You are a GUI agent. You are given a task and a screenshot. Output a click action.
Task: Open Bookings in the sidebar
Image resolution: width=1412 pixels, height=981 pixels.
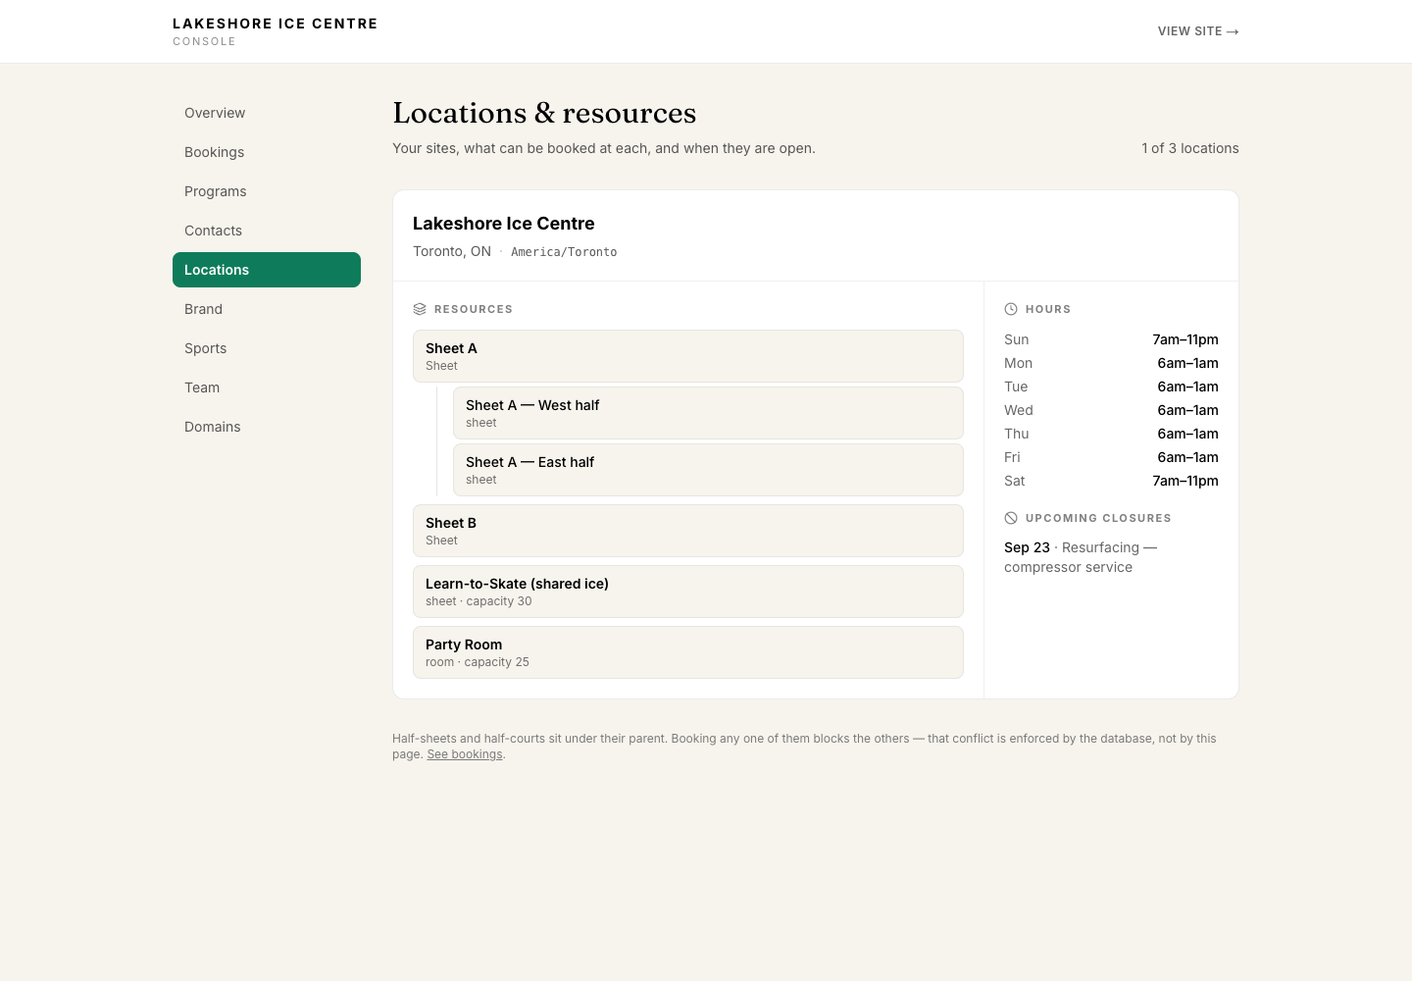pos(267,152)
